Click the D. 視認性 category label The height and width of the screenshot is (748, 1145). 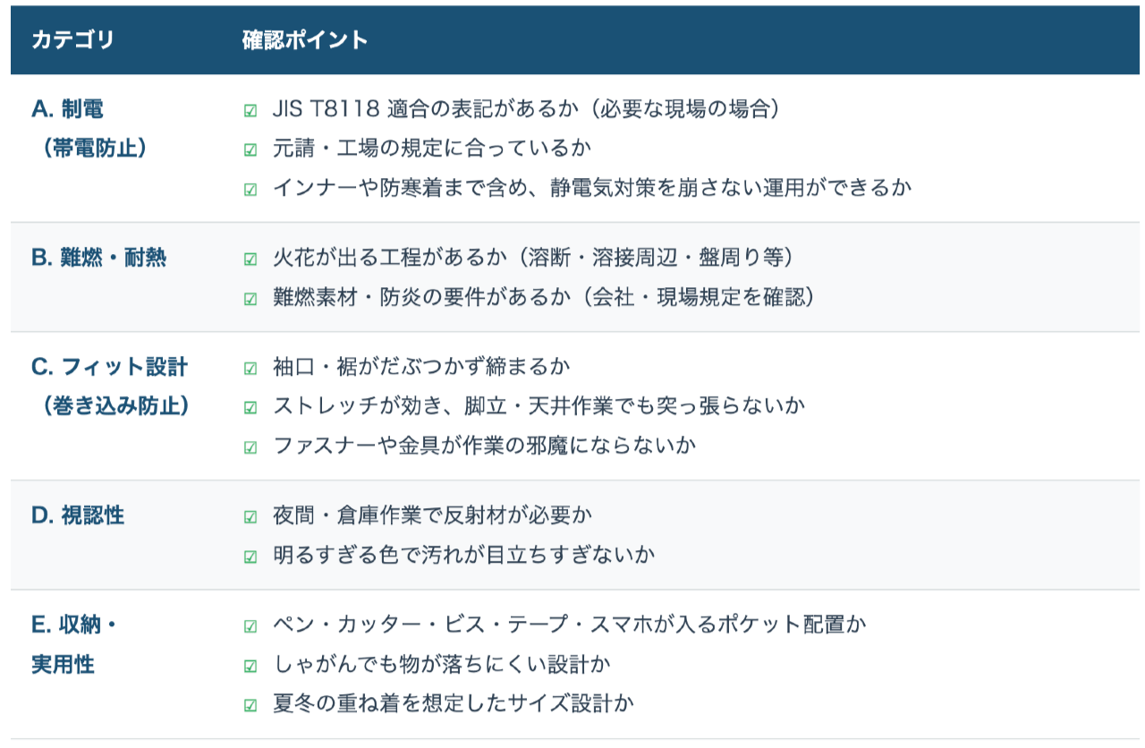pyautogui.click(x=78, y=515)
